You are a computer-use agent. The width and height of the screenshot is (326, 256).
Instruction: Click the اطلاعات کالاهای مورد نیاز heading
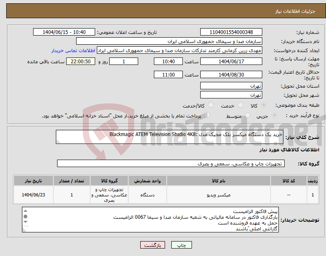click(289, 150)
